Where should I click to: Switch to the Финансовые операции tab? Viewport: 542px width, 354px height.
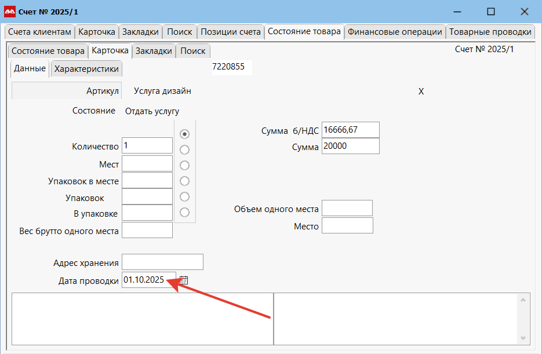395,32
